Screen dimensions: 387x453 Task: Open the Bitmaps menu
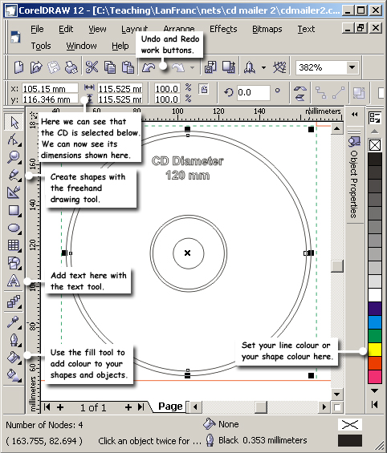click(x=267, y=29)
